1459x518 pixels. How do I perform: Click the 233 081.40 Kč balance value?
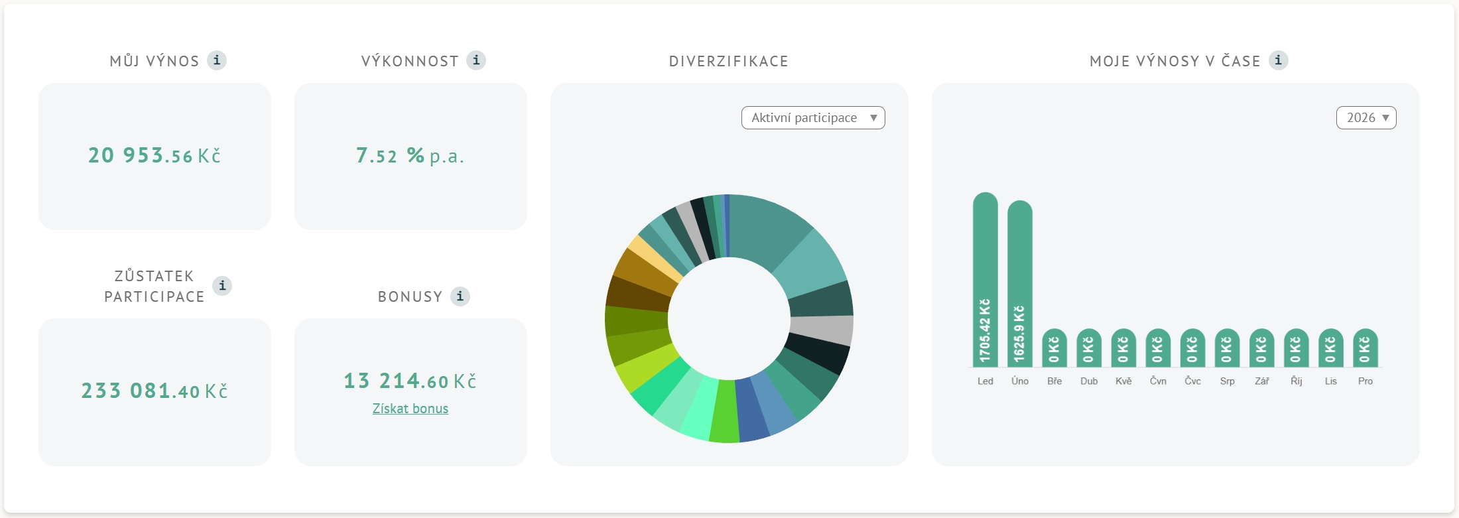[155, 391]
